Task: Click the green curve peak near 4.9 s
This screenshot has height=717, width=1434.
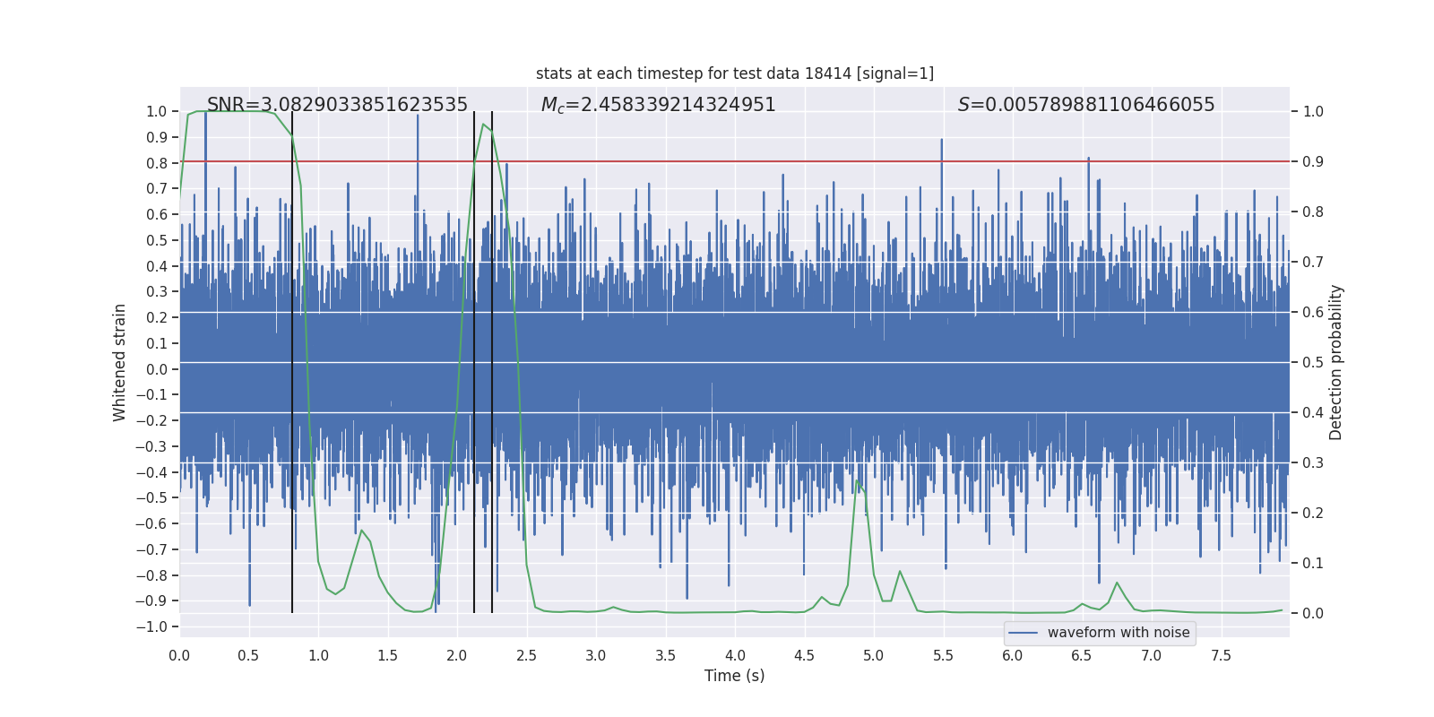Action: pos(857,481)
